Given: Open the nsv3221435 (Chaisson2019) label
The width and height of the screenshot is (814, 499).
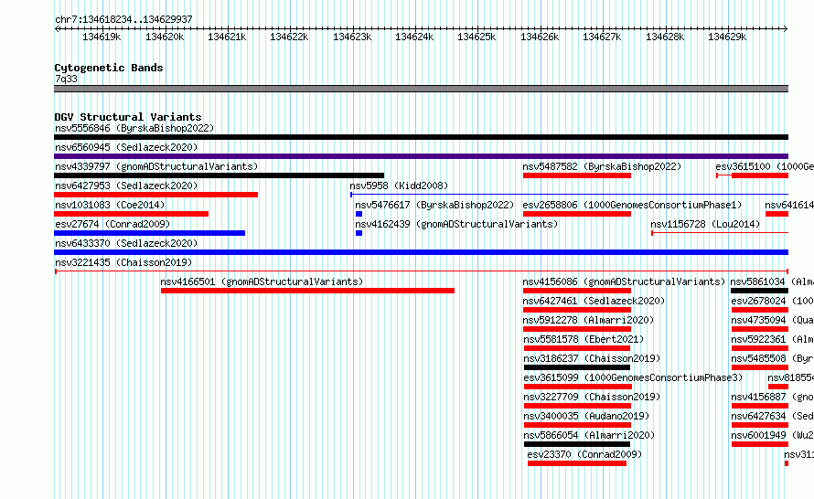Looking at the screenshot, I should tap(123, 262).
